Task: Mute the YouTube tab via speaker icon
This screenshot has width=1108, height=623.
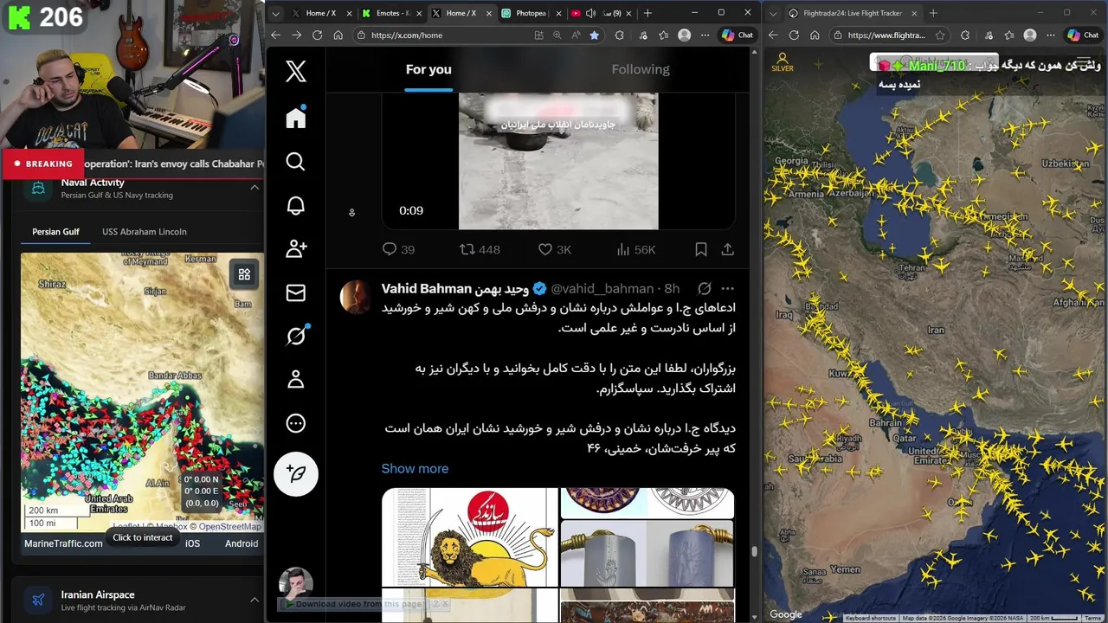Action: (590, 13)
